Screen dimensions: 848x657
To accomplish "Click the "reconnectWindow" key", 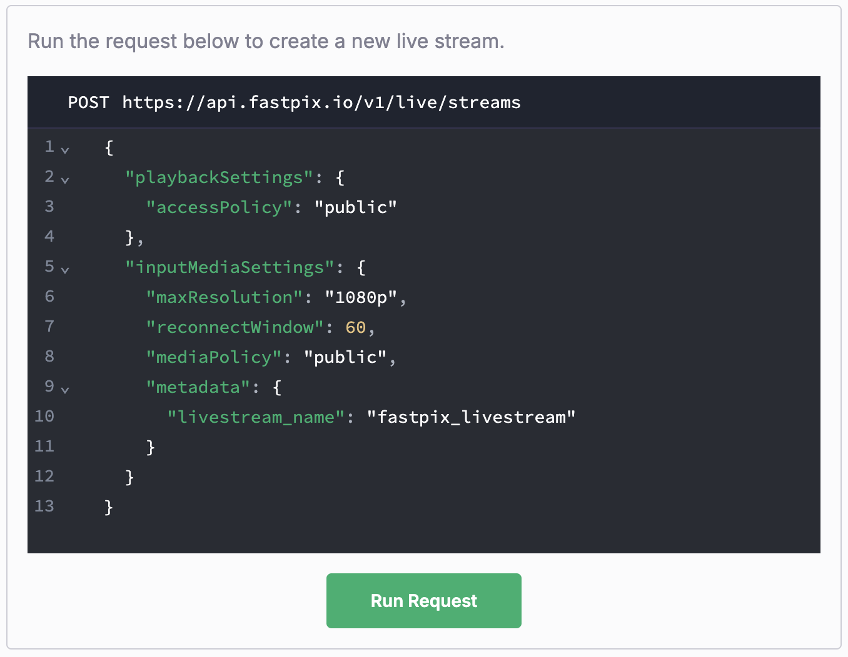I will tap(235, 327).
